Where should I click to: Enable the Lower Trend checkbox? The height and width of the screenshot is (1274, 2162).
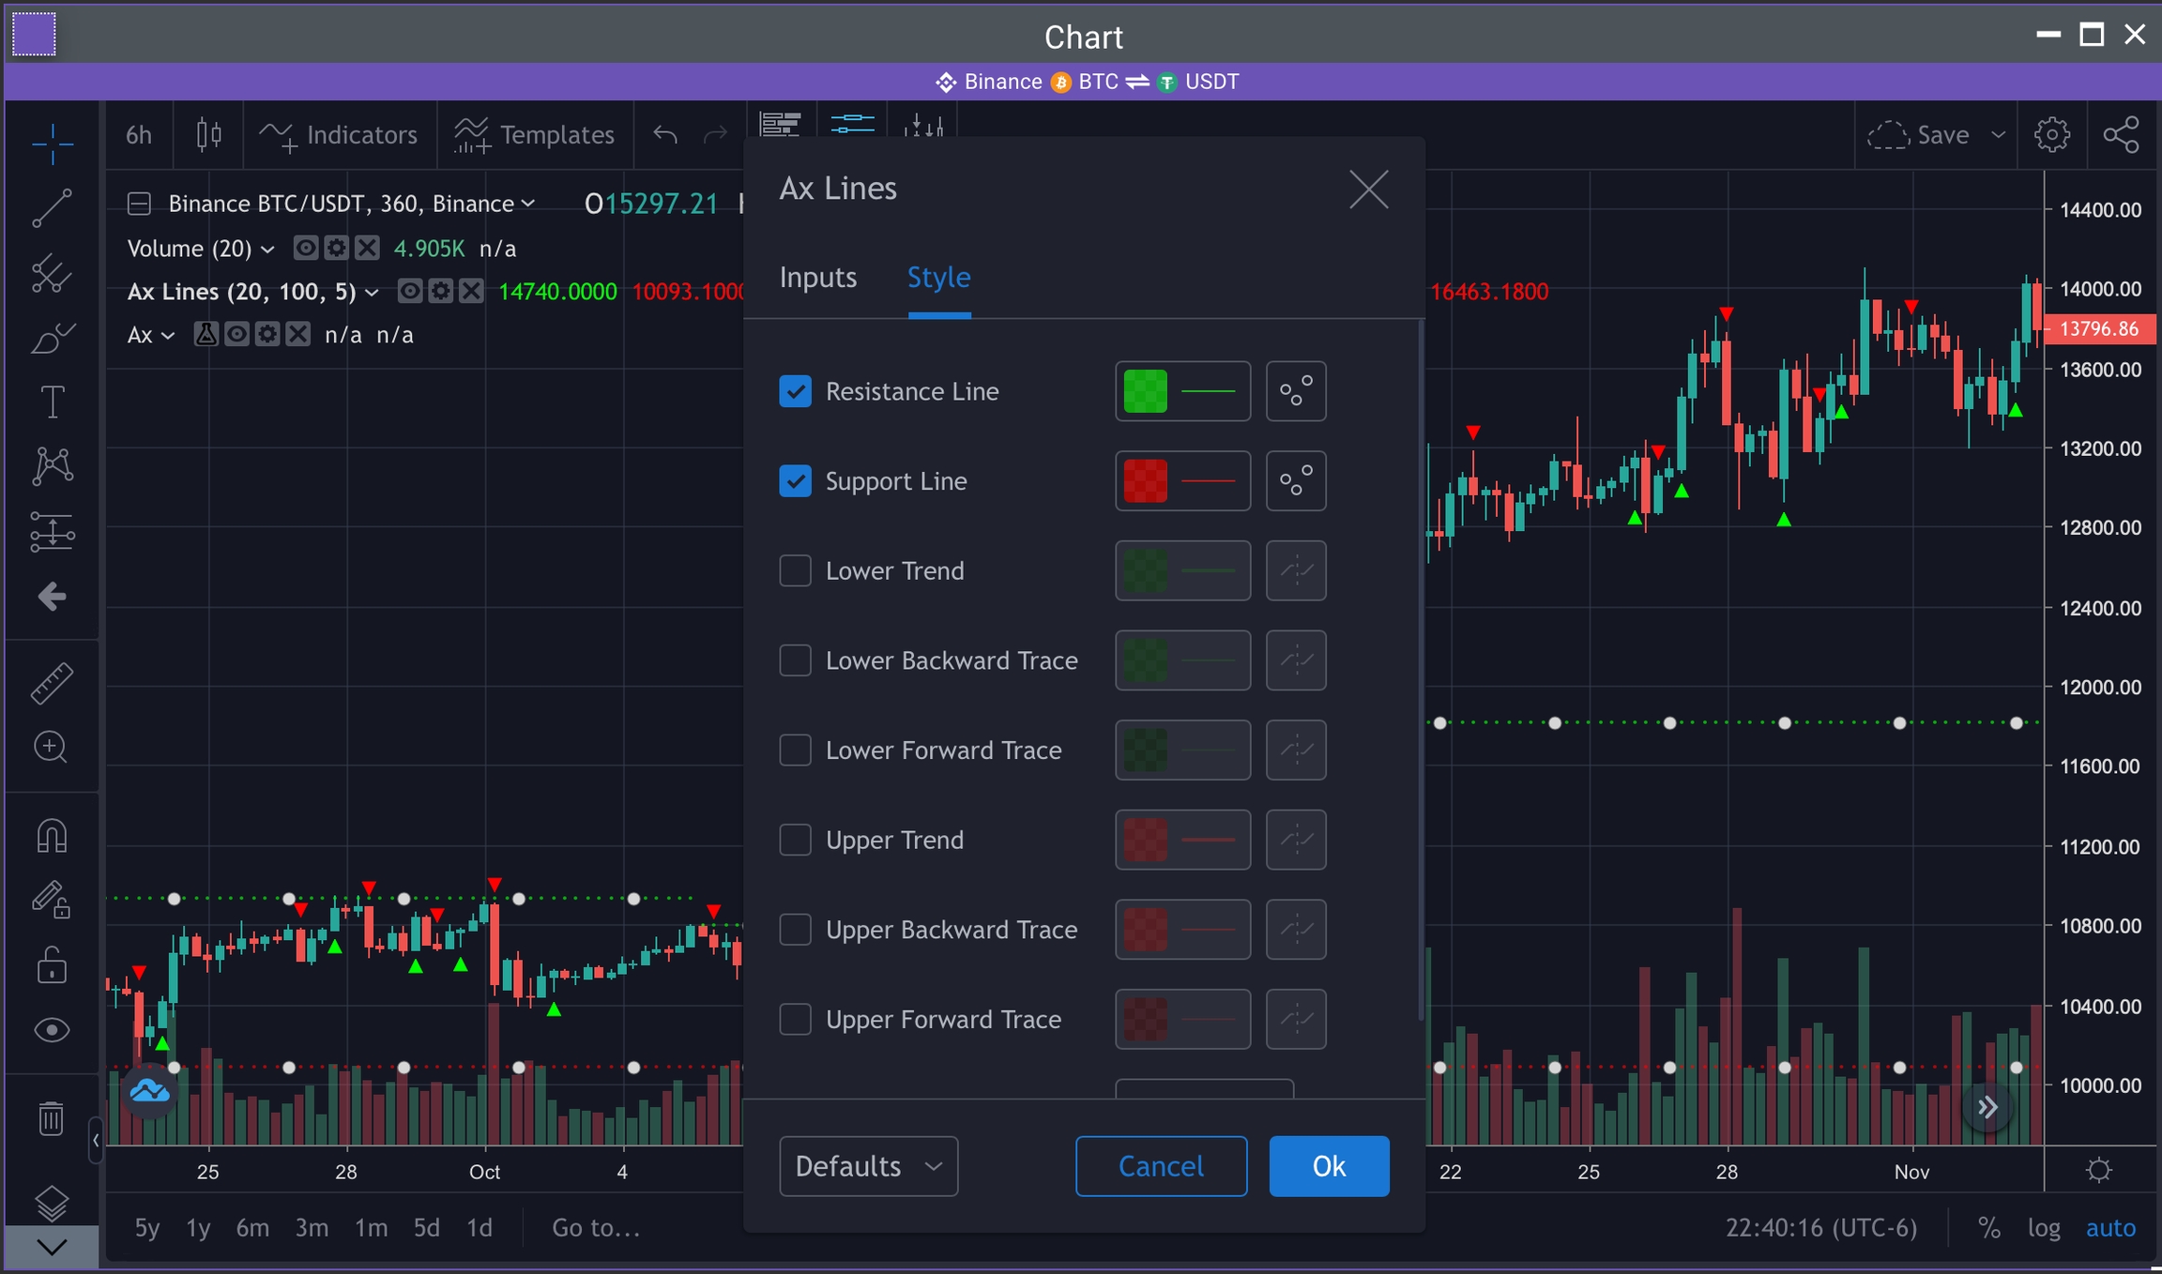tap(795, 570)
